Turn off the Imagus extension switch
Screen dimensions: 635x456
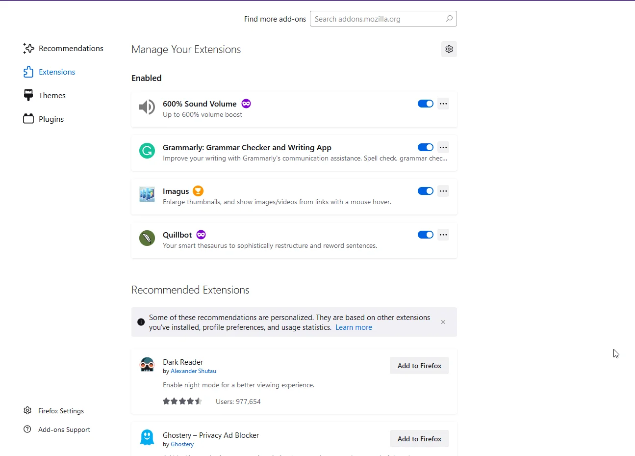pos(426,191)
